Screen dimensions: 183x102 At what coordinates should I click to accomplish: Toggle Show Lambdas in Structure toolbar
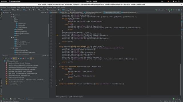tap(23, 58)
